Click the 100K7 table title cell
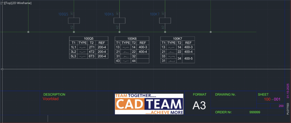Viewport: 291px width, 123px height. coord(178,39)
